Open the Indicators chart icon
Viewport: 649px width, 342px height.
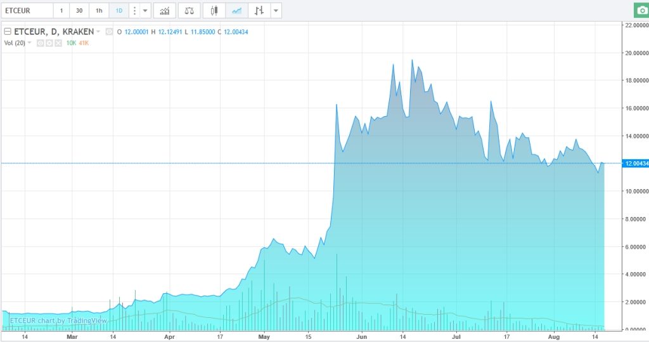pyautogui.click(x=165, y=11)
